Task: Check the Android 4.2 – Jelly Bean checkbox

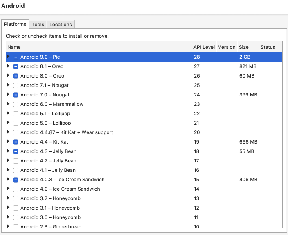Action: [16, 161]
